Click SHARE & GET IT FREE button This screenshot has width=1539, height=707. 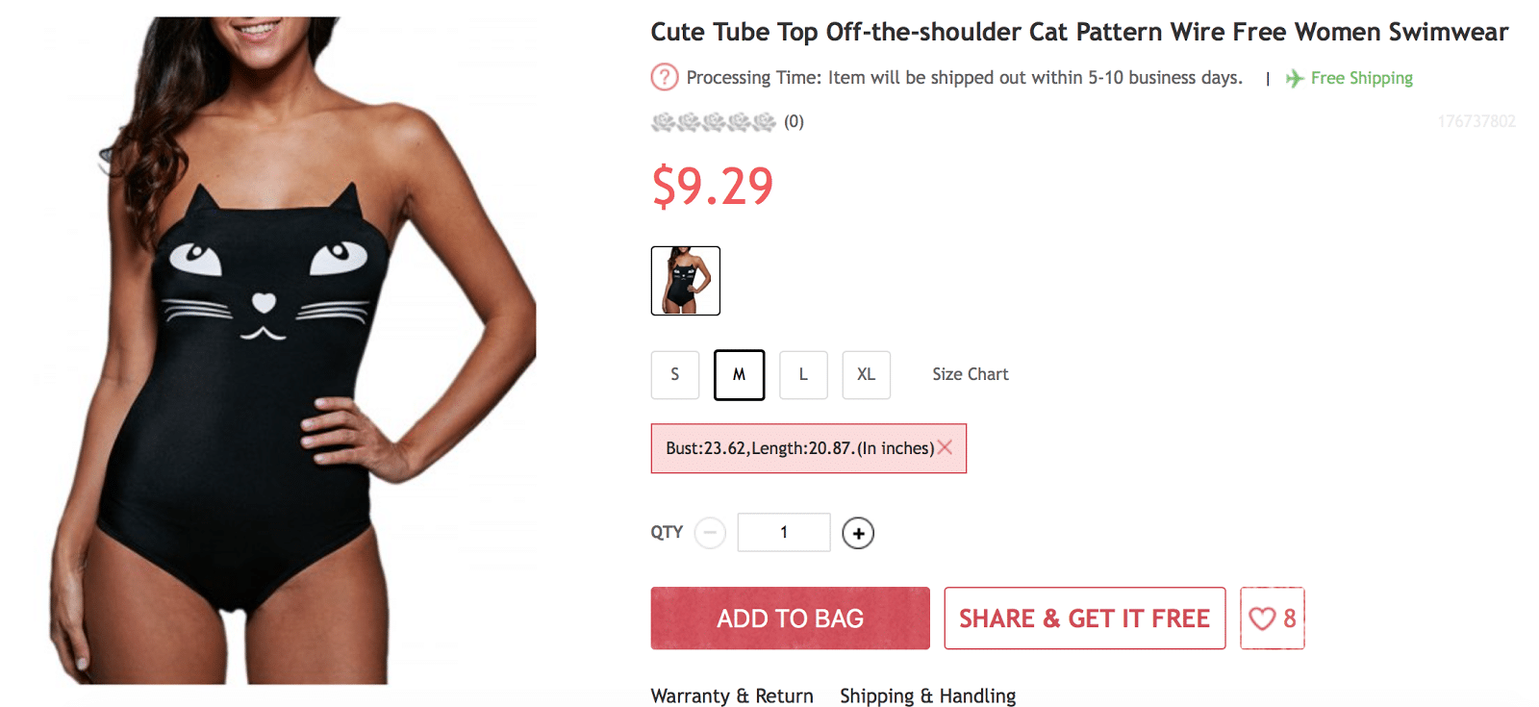click(x=1084, y=619)
